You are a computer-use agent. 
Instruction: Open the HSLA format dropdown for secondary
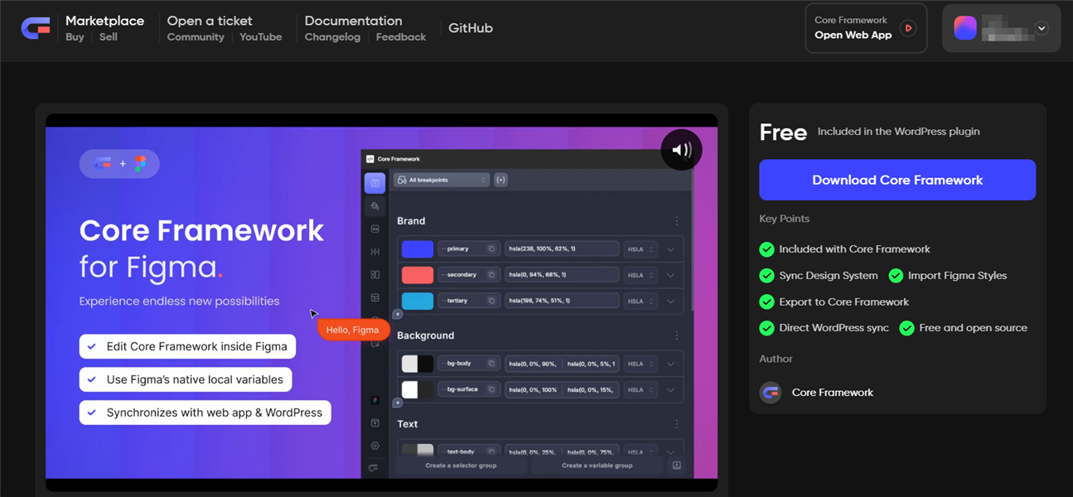click(x=640, y=275)
